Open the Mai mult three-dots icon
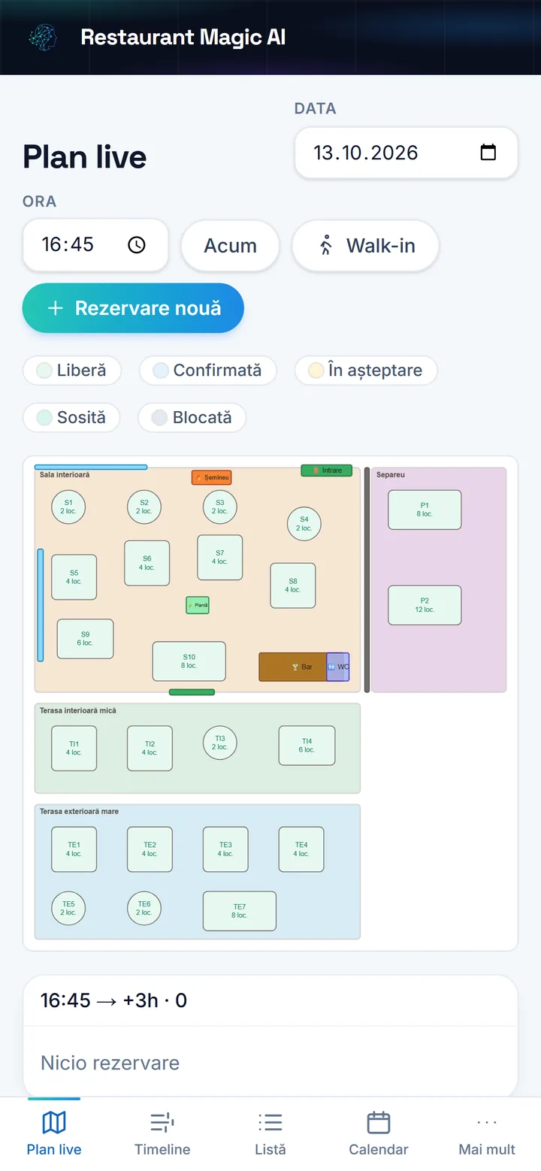Viewport: 541px width, 1171px height. (487, 1123)
